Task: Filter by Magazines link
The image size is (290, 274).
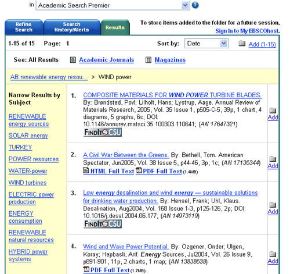Action: [x=170, y=60]
